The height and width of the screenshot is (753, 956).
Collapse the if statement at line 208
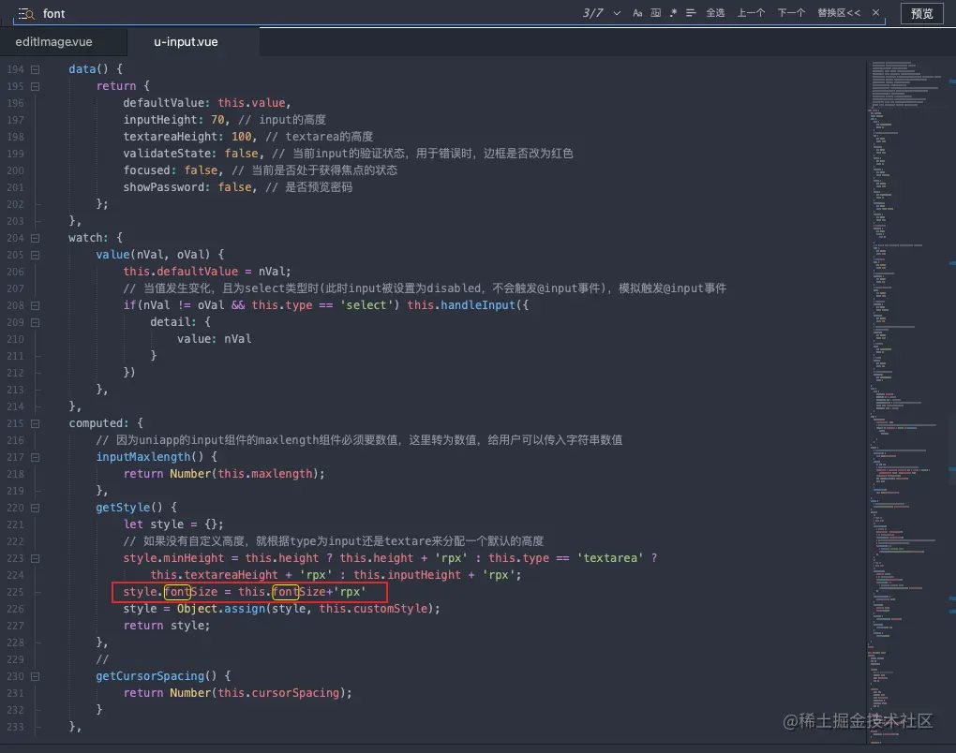(36, 306)
